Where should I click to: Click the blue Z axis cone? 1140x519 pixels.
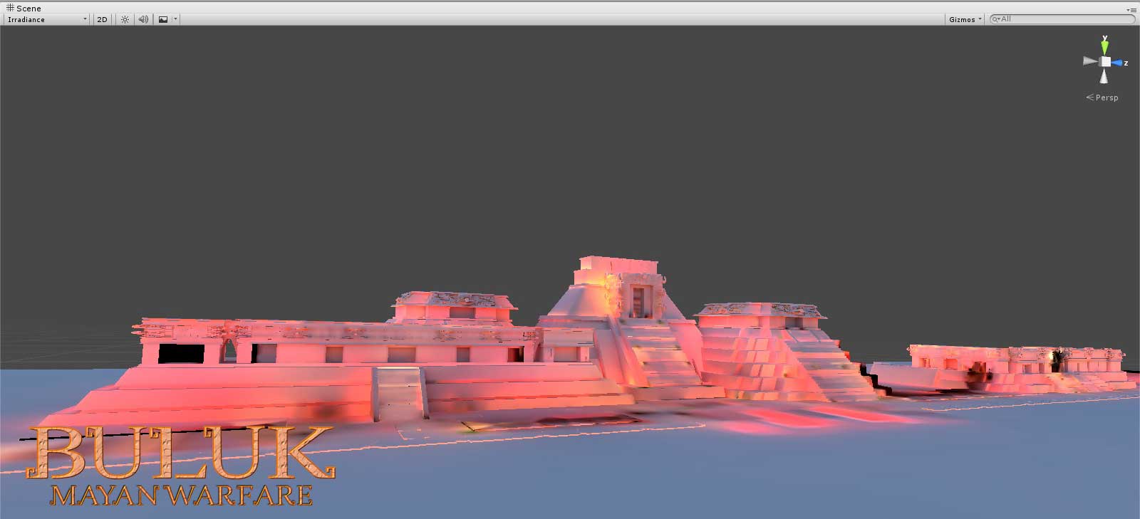point(1117,63)
